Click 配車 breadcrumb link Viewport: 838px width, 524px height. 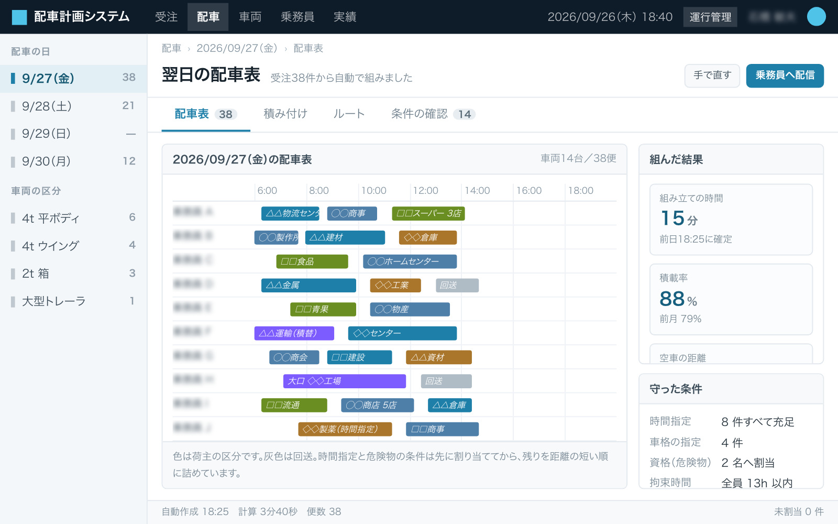pyautogui.click(x=171, y=48)
